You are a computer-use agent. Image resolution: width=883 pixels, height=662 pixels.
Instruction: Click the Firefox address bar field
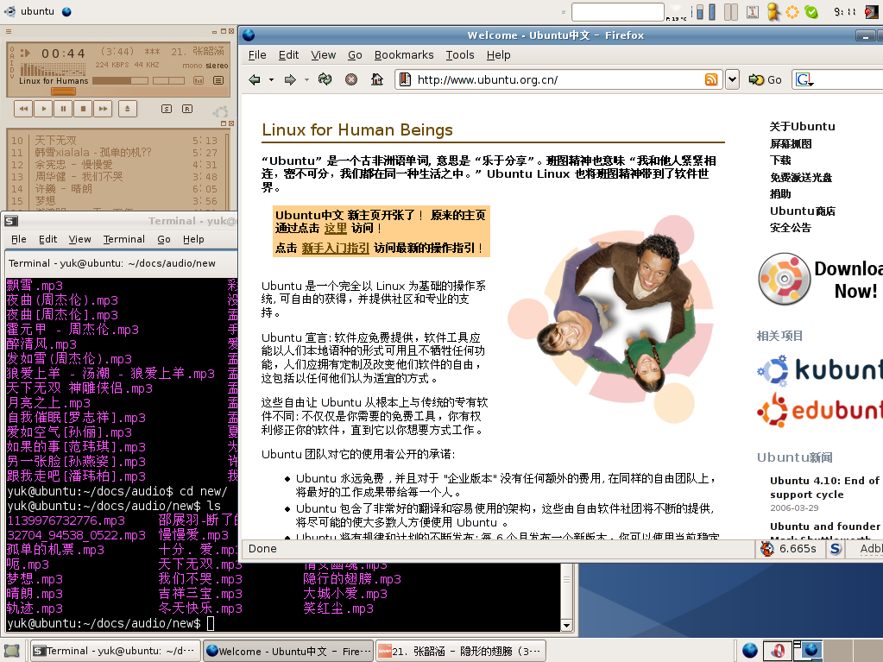(559, 80)
